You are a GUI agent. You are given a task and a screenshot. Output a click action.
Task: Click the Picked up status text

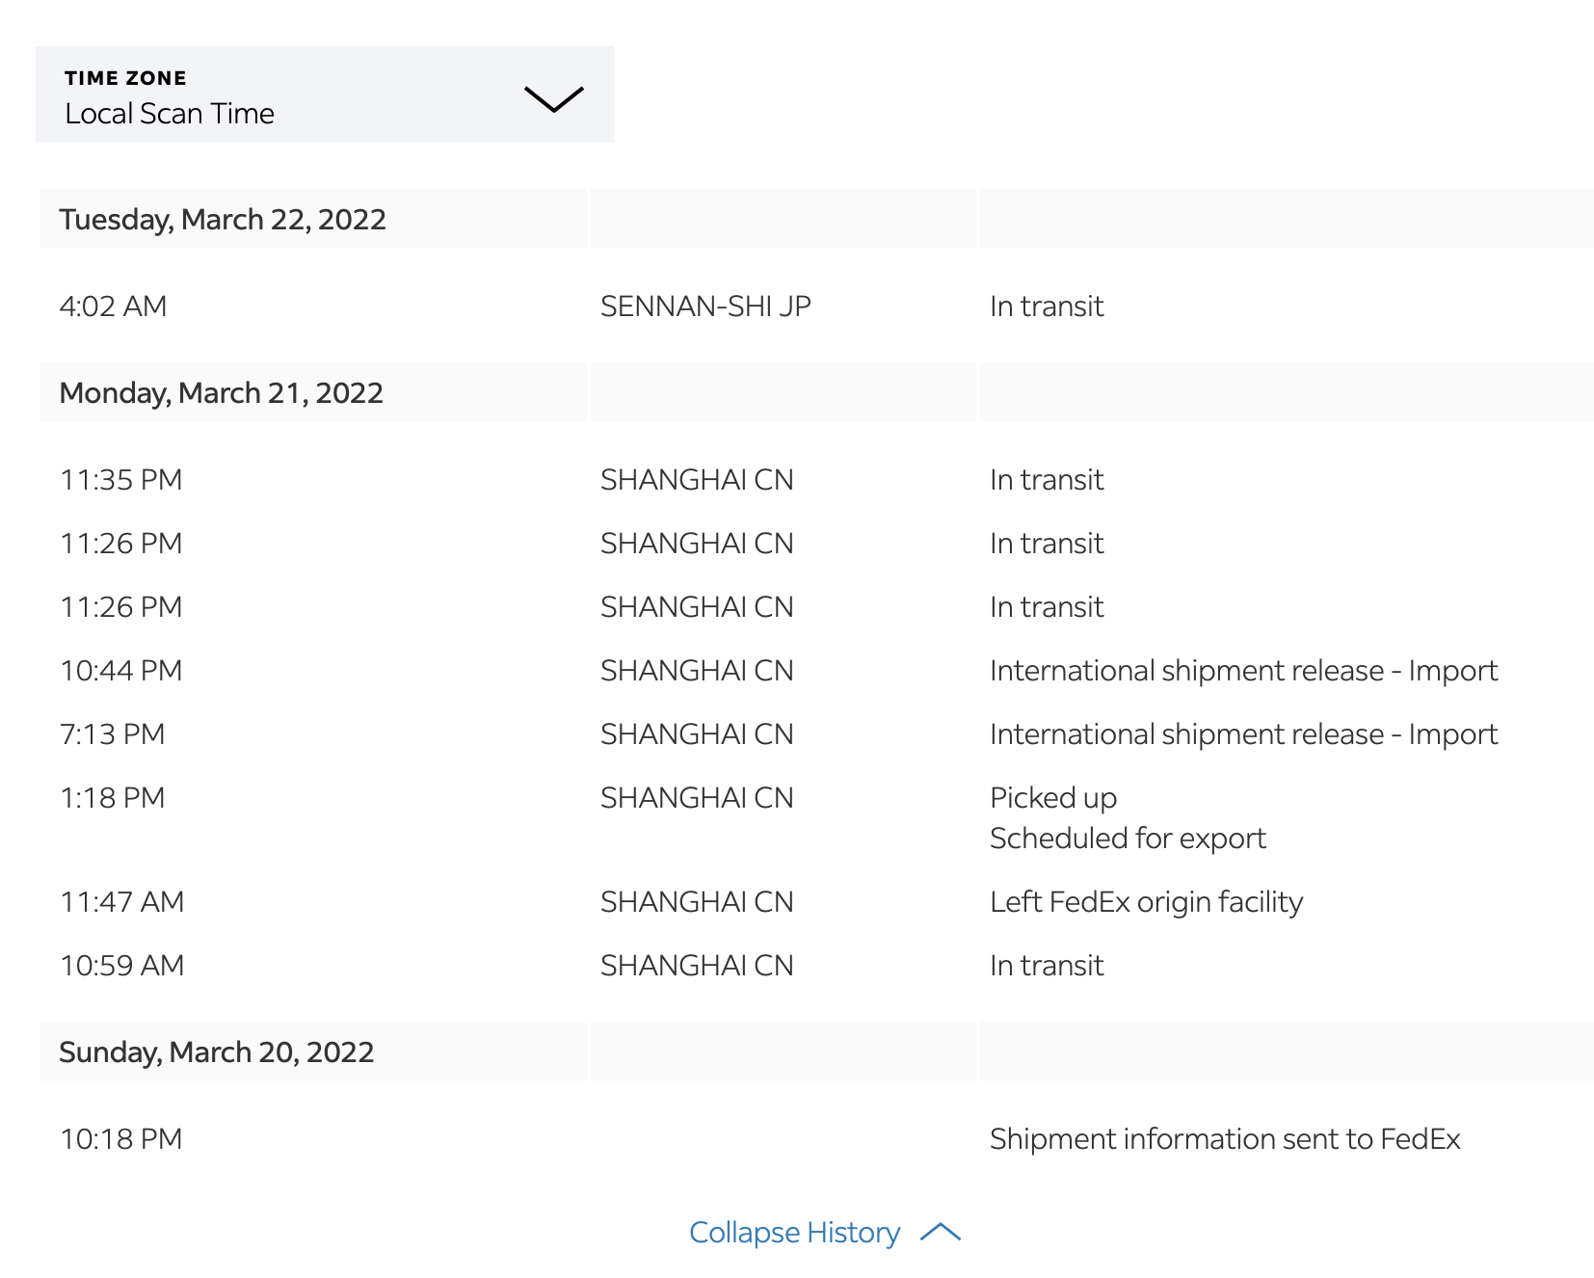[1052, 798]
